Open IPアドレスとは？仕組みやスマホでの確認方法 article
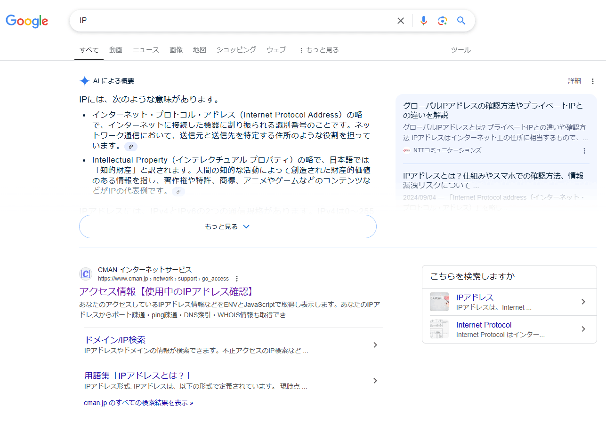This screenshot has height=422, width=606. point(493,180)
